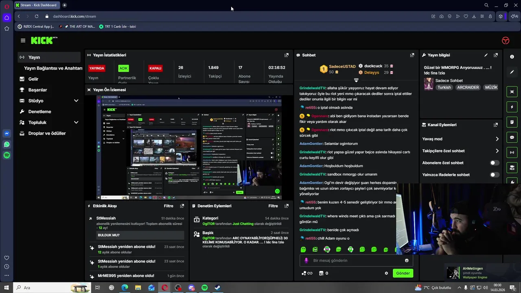The image size is (521, 293).
Task: Click the pencil edit icon in right widget bar
Action: pos(512,72)
